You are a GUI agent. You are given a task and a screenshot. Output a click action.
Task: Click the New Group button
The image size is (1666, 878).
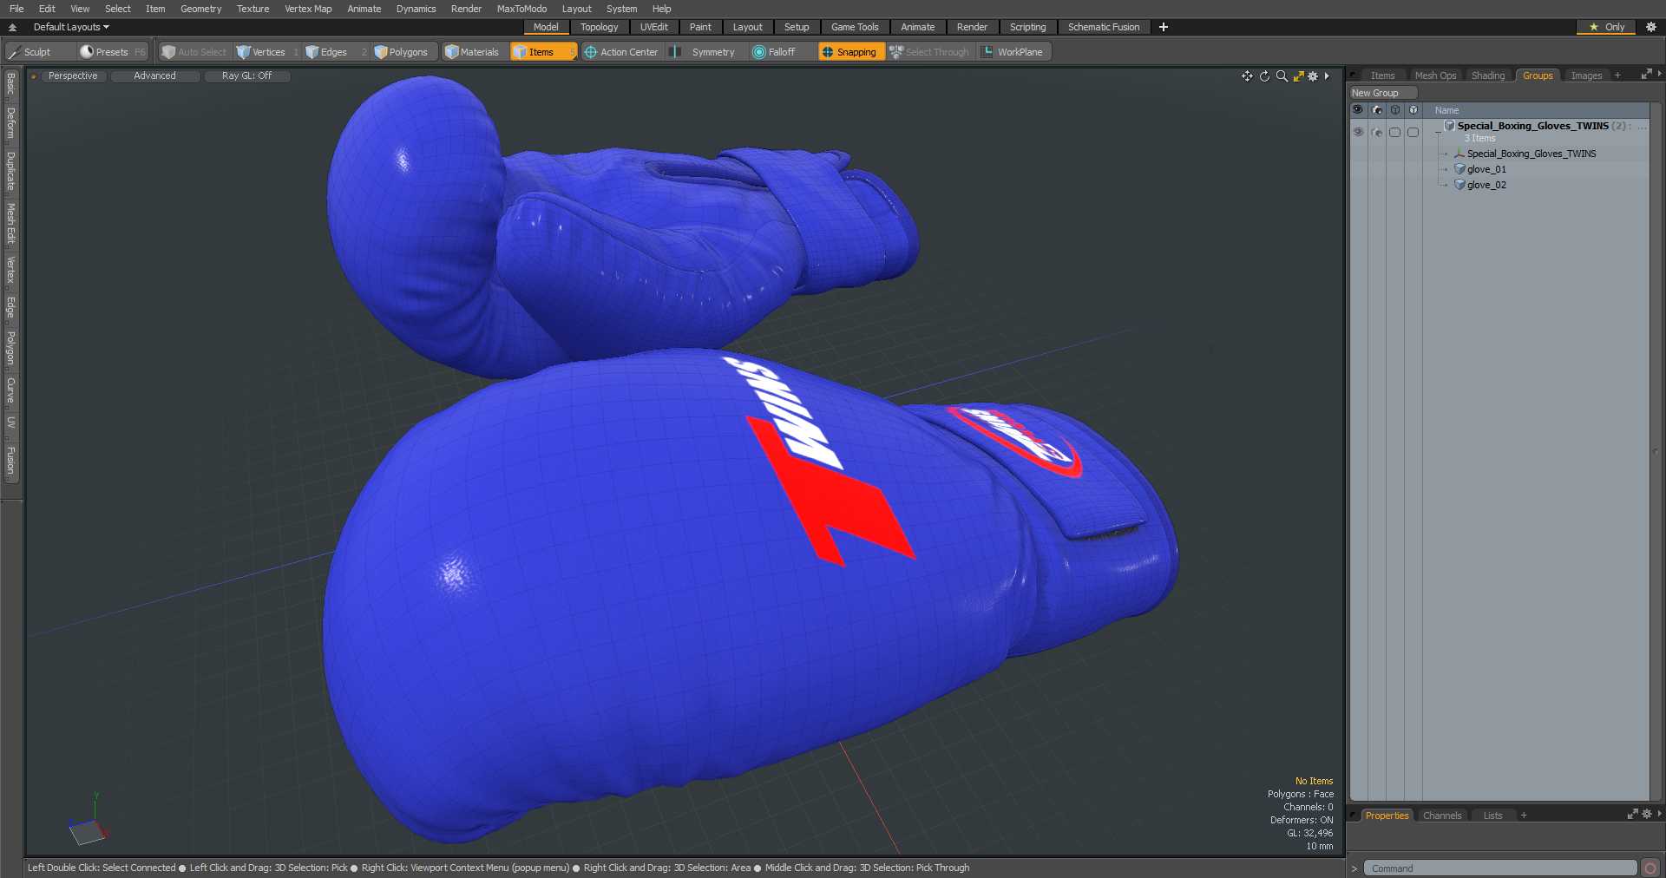1382,93
